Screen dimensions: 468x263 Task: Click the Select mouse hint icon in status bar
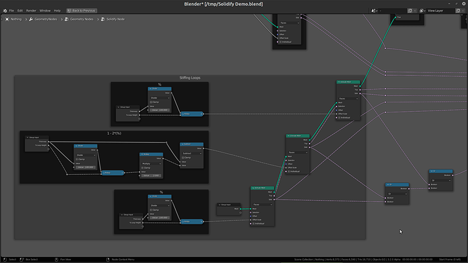pos(5,260)
